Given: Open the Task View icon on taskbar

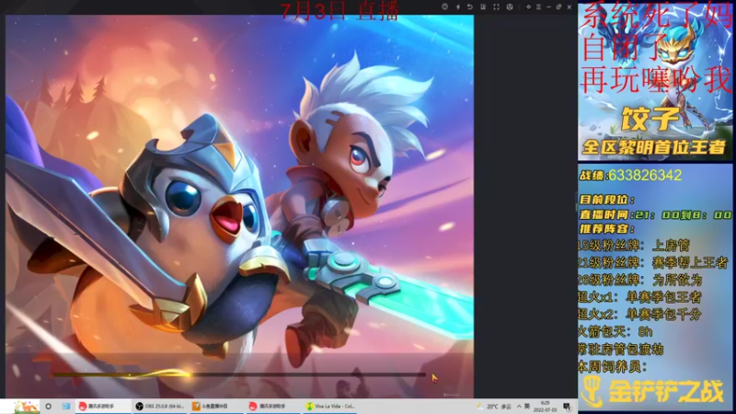Looking at the screenshot, I should tap(65, 406).
